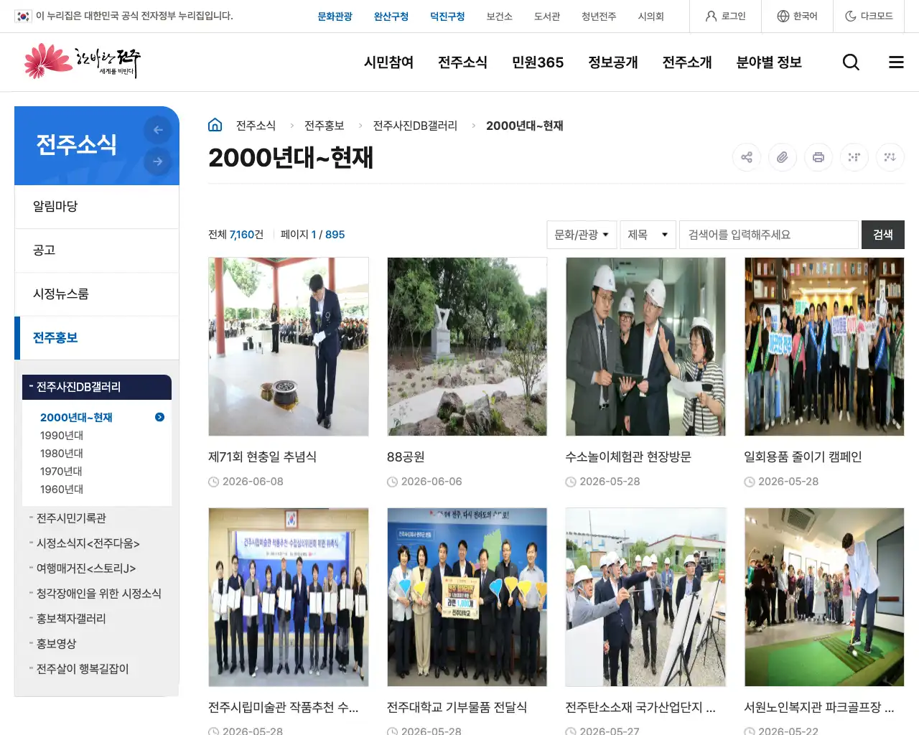Open 분야별 정보 in the main navigation
The width and height of the screenshot is (919, 735).
point(769,62)
